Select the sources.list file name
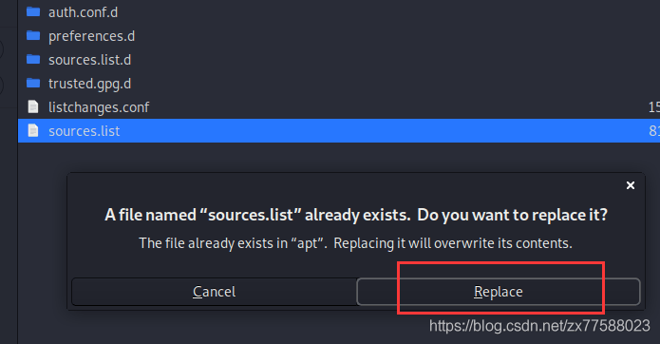This screenshot has height=344, width=660. pyautogui.click(x=85, y=131)
